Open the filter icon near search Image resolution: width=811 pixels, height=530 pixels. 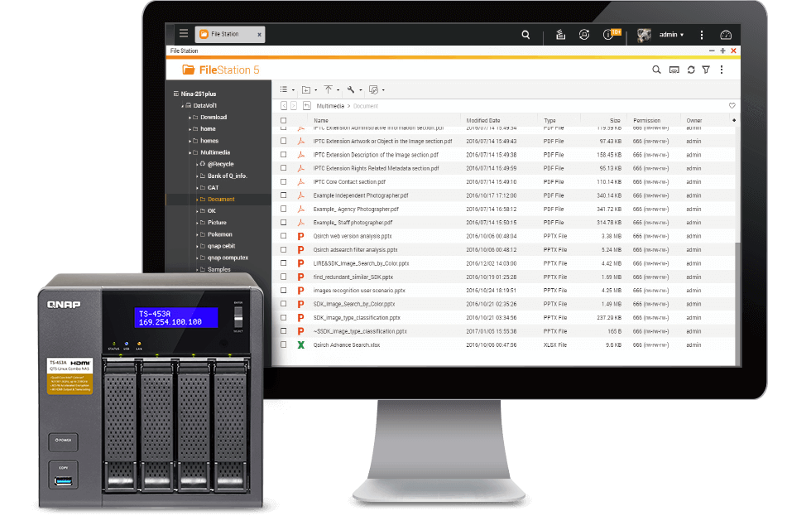tap(706, 70)
